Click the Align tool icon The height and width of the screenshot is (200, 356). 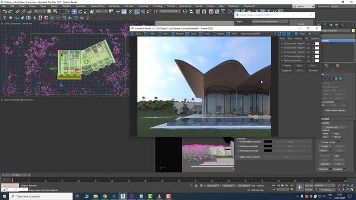(191, 11)
